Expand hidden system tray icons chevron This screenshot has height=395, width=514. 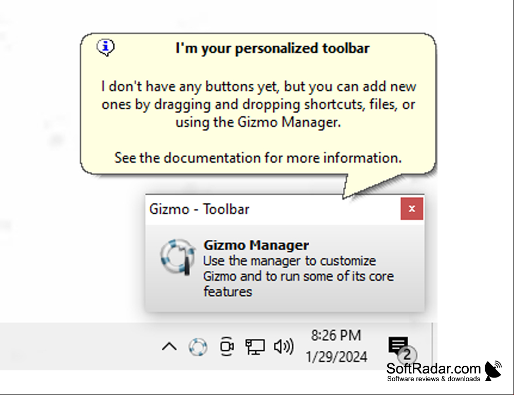click(169, 347)
